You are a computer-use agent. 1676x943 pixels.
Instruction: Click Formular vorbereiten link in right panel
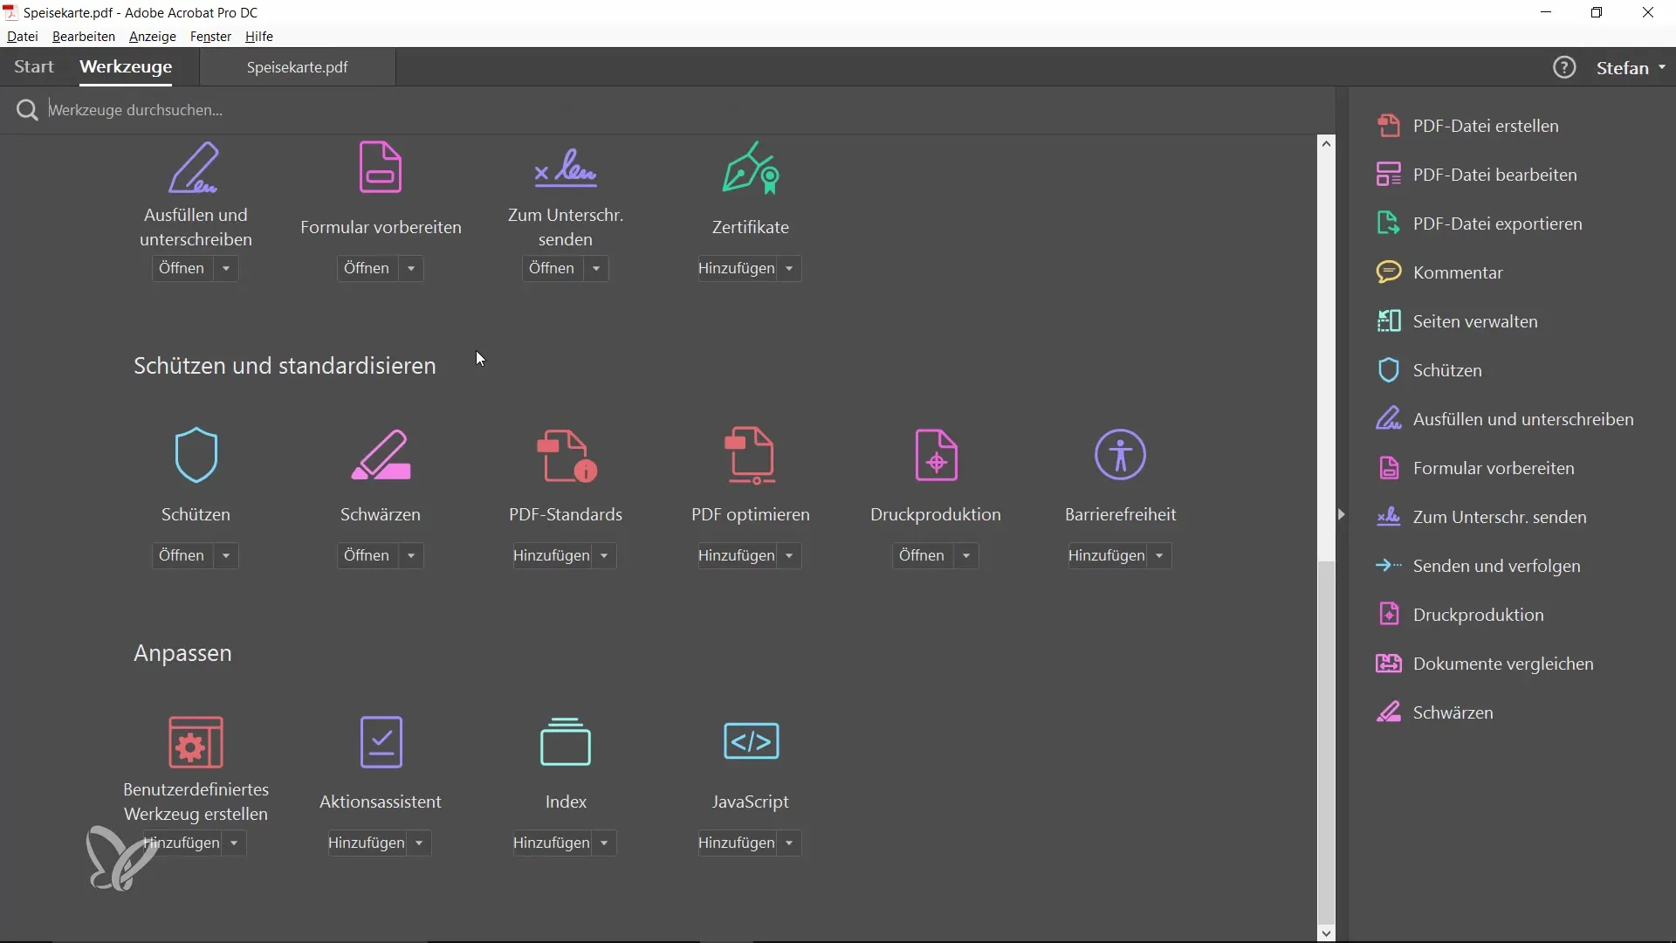(x=1494, y=468)
